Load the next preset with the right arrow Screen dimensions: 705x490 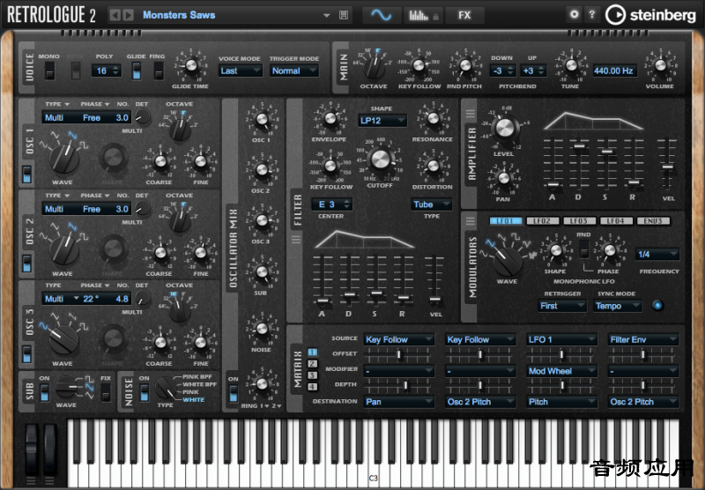(x=128, y=15)
